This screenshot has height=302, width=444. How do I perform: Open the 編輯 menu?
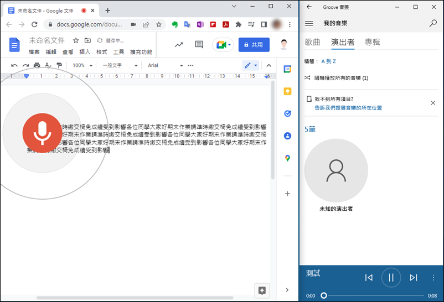(51, 52)
